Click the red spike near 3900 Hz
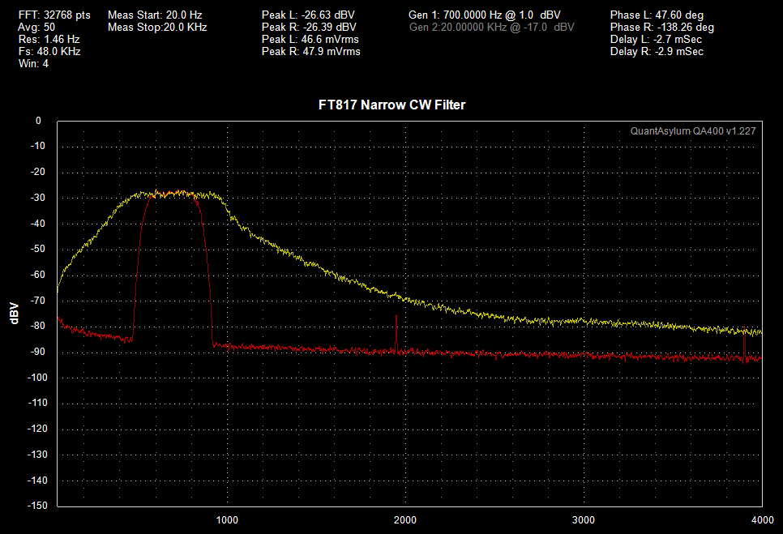 tap(744, 344)
